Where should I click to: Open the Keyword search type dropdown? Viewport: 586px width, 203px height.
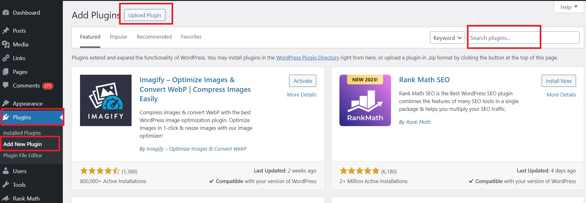pos(447,38)
